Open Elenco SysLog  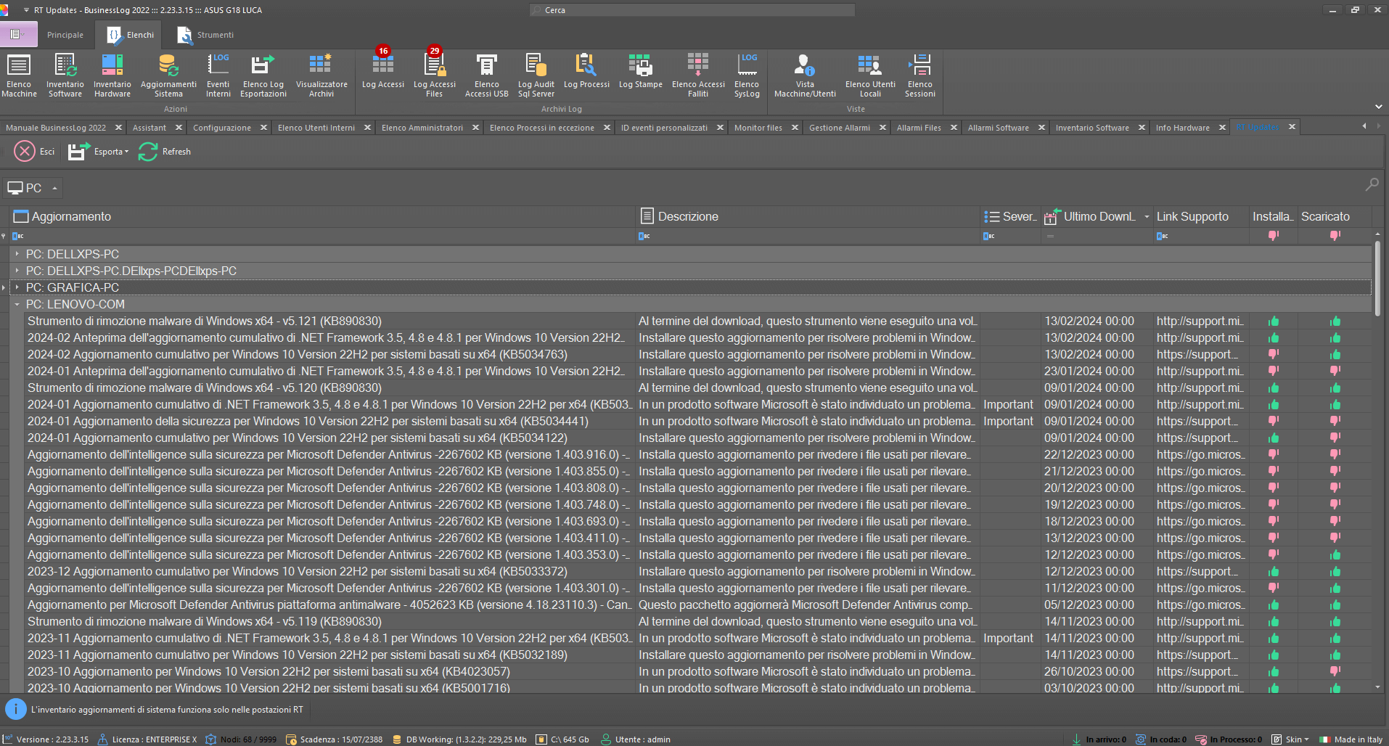point(747,75)
